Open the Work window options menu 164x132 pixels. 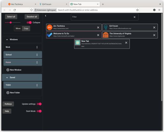click(37, 47)
